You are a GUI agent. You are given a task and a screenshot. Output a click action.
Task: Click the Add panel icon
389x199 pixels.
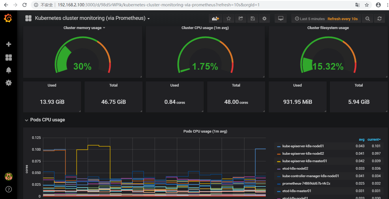[x=216, y=18]
